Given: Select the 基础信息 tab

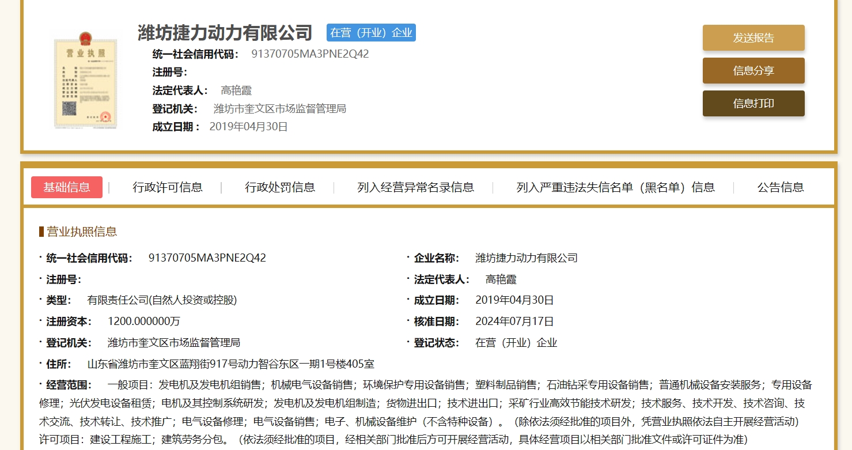Looking at the screenshot, I should coord(67,187).
